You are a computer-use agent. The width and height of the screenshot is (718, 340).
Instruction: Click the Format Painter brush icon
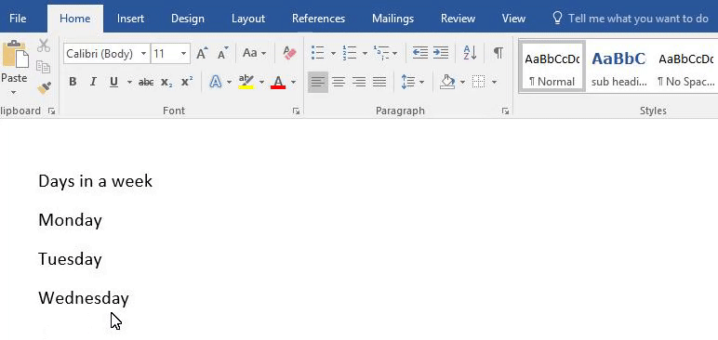[x=44, y=88]
